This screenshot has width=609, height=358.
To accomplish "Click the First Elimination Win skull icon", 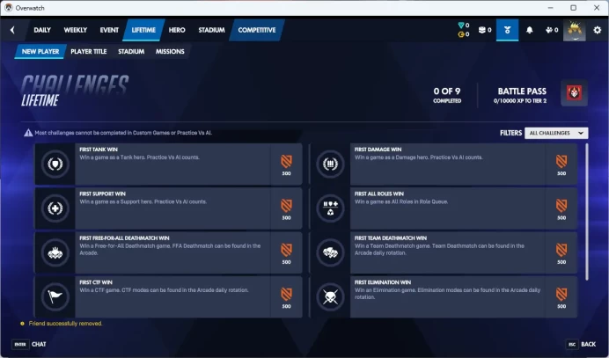I will (330, 297).
